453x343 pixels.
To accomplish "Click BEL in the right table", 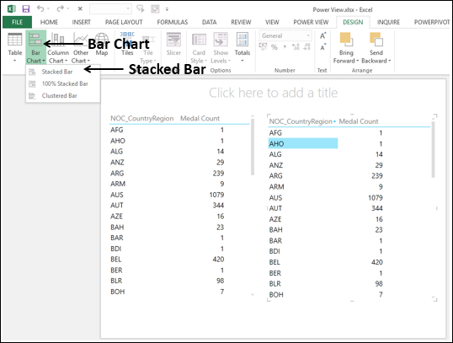I will [274, 262].
